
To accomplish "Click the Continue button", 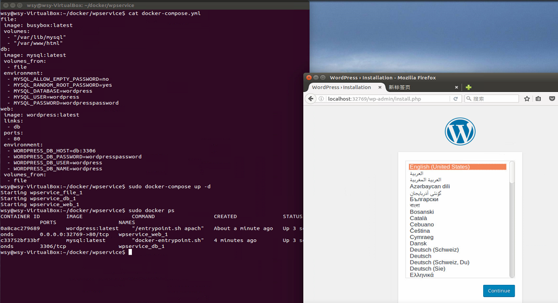I will [499, 290].
